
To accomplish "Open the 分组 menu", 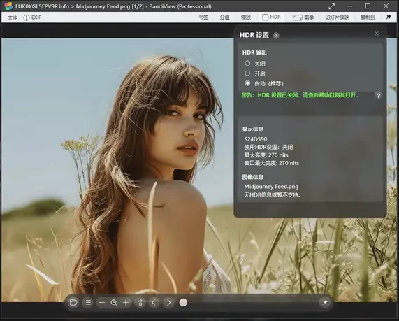I will pos(224,17).
